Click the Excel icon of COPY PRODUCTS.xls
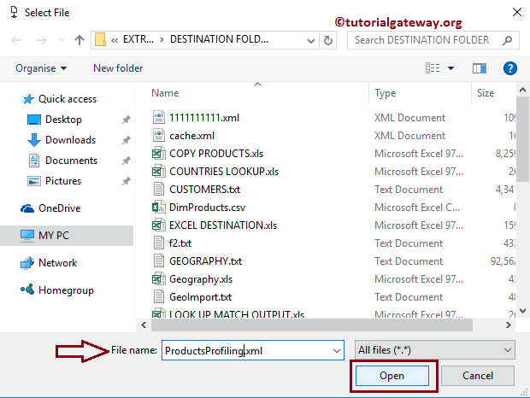Screen dimensions: 530x398 point(158,154)
